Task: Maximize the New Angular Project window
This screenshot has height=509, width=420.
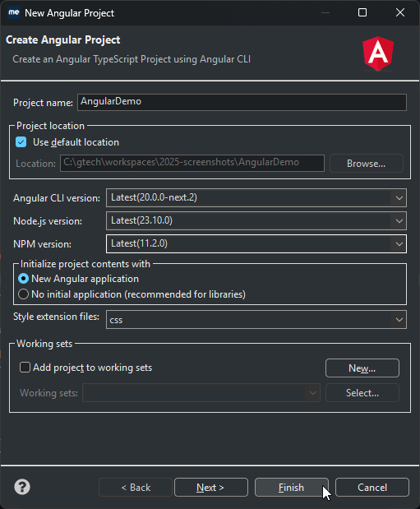Action: (x=362, y=12)
